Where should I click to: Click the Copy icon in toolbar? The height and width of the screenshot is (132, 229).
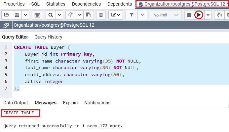coord(71,15)
